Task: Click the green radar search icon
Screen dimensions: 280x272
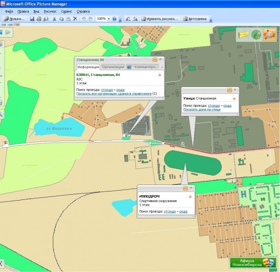Action: click(x=255, y=34)
